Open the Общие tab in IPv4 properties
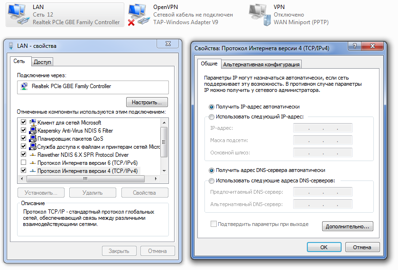 coord(209,63)
